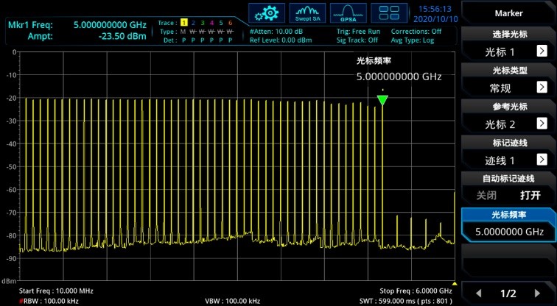Expand 参考光标 reference marker arrow
The width and height of the screenshot is (557, 306).
tap(542, 124)
